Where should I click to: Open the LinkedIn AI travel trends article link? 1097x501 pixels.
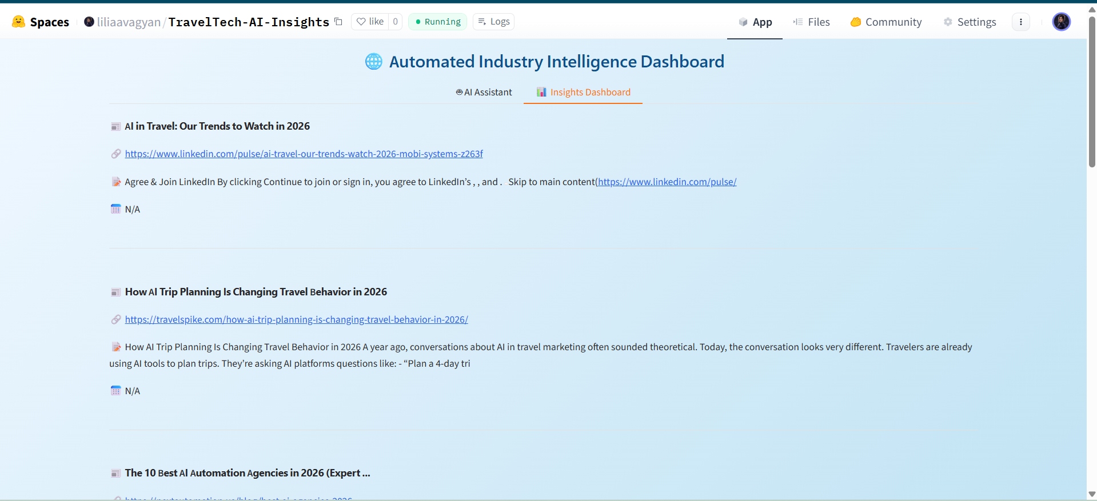[304, 154]
